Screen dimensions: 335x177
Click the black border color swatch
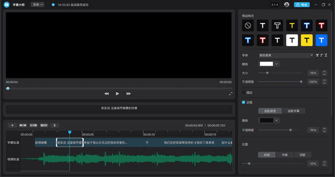(x=266, y=121)
